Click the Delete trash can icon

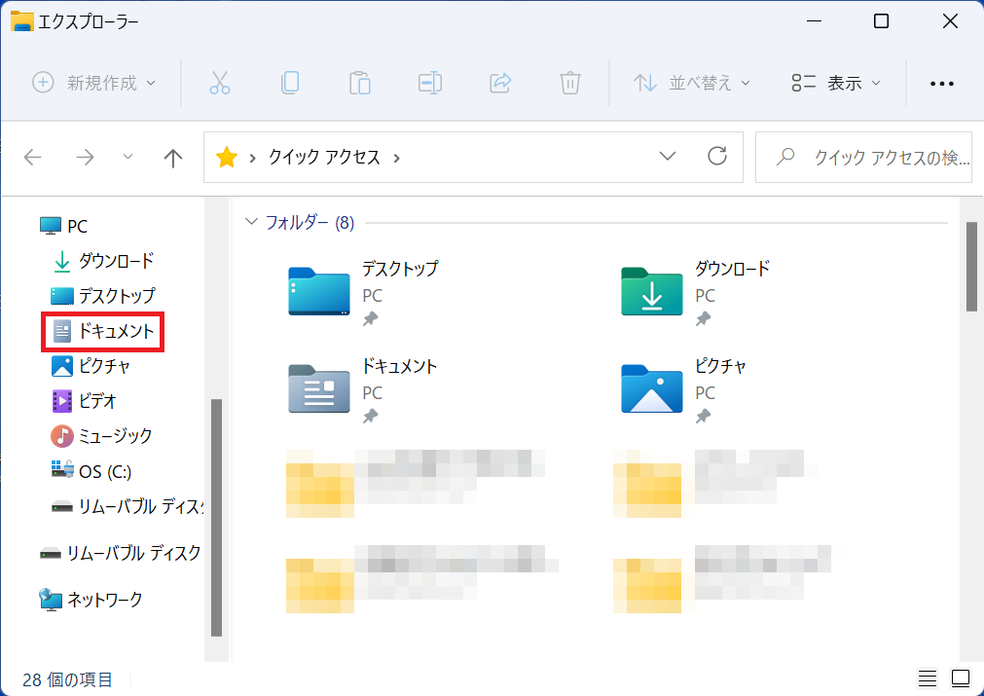569,83
